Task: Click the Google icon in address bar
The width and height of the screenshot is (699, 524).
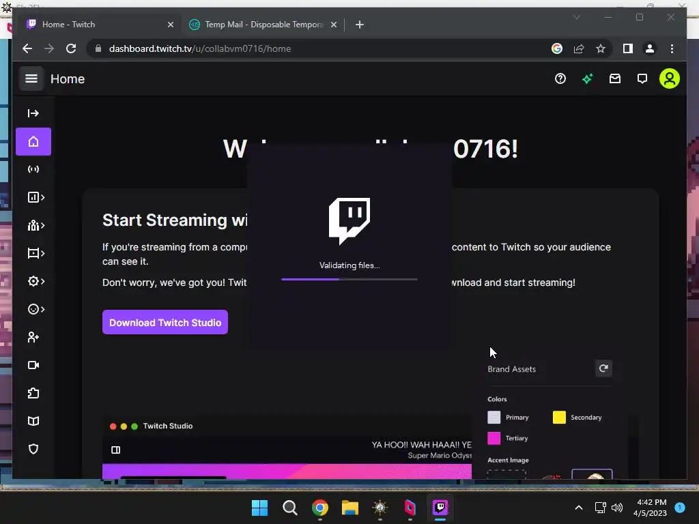Action: coord(557,48)
